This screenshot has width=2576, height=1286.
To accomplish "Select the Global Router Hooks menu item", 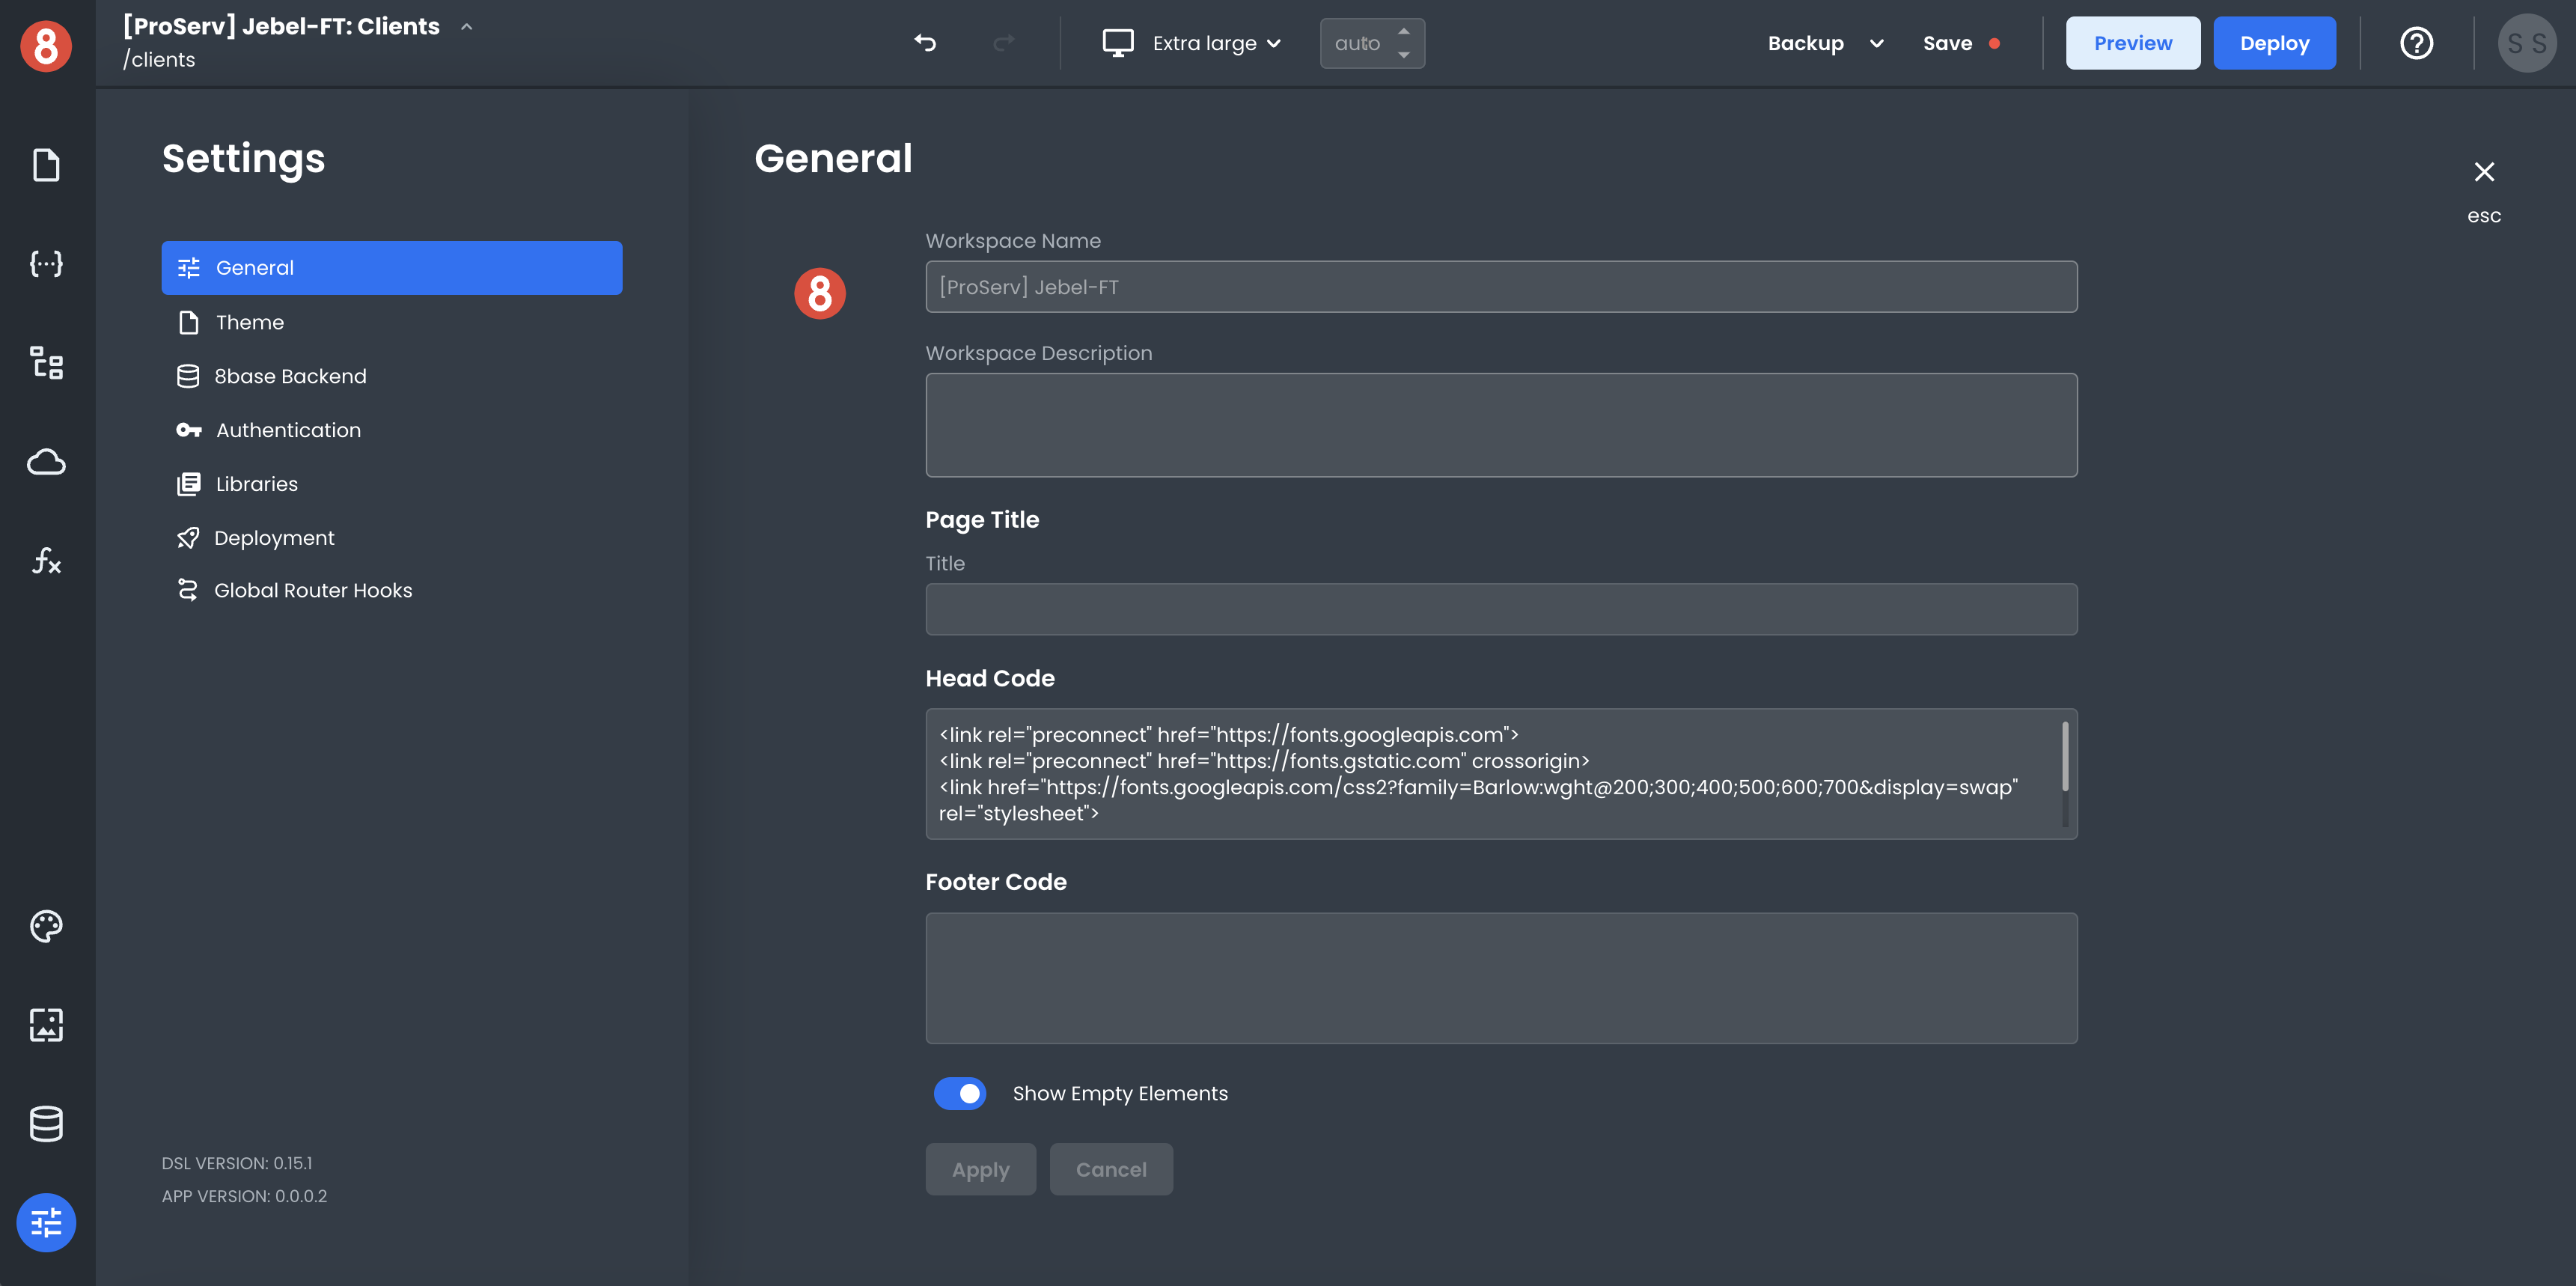I will click(x=312, y=590).
